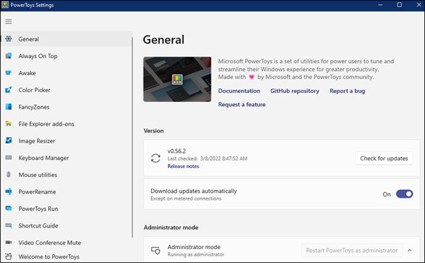Click the General gear icon in sidebar

[x=9, y=39]
